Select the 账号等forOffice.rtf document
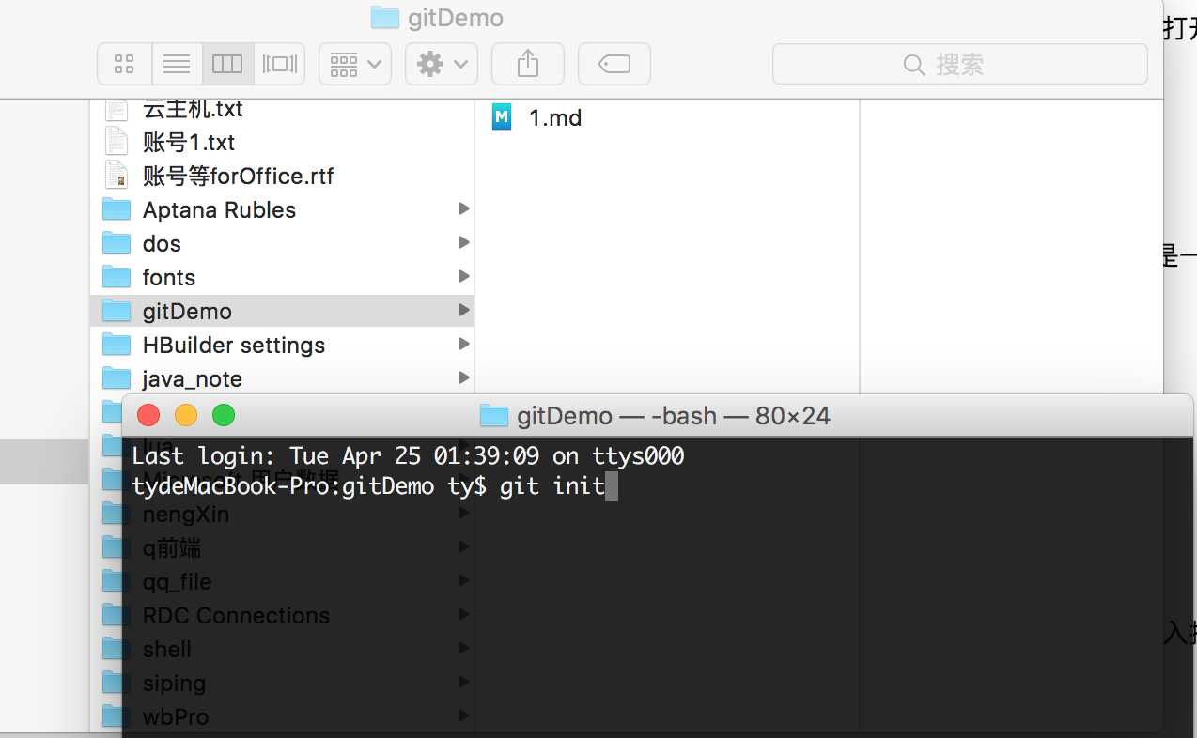 click(x=238, y=177)
